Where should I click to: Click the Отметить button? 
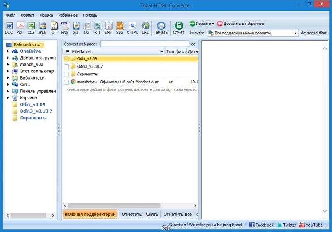132,214
